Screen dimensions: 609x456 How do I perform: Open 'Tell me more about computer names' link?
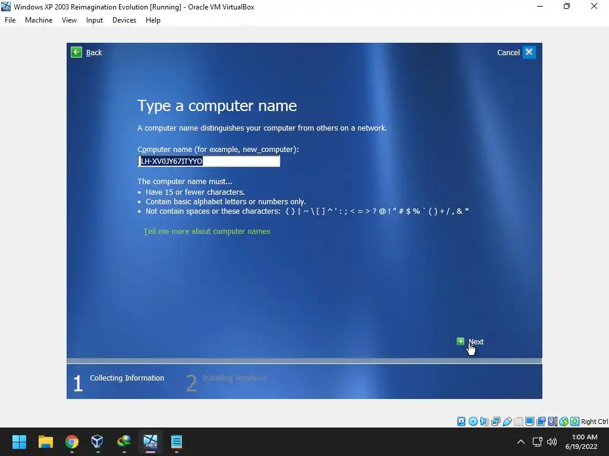click(x=206, y=232)
